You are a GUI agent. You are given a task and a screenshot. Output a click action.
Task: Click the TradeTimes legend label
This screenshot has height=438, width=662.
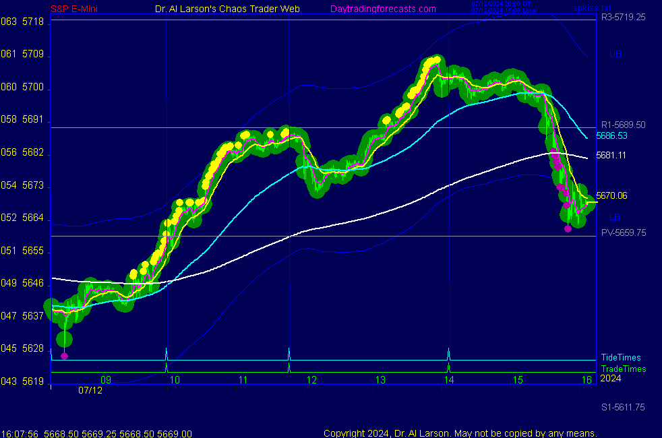coord(624,369)
